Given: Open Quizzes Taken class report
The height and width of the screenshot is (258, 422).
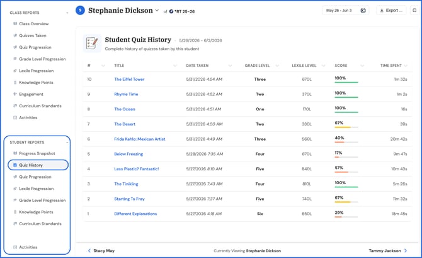Looking at the screenshot, I should tap(33, 35).
